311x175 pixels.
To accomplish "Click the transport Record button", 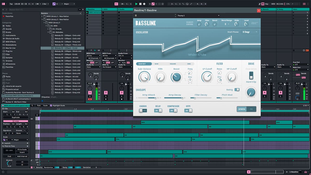I will click(x=144, y=4).
